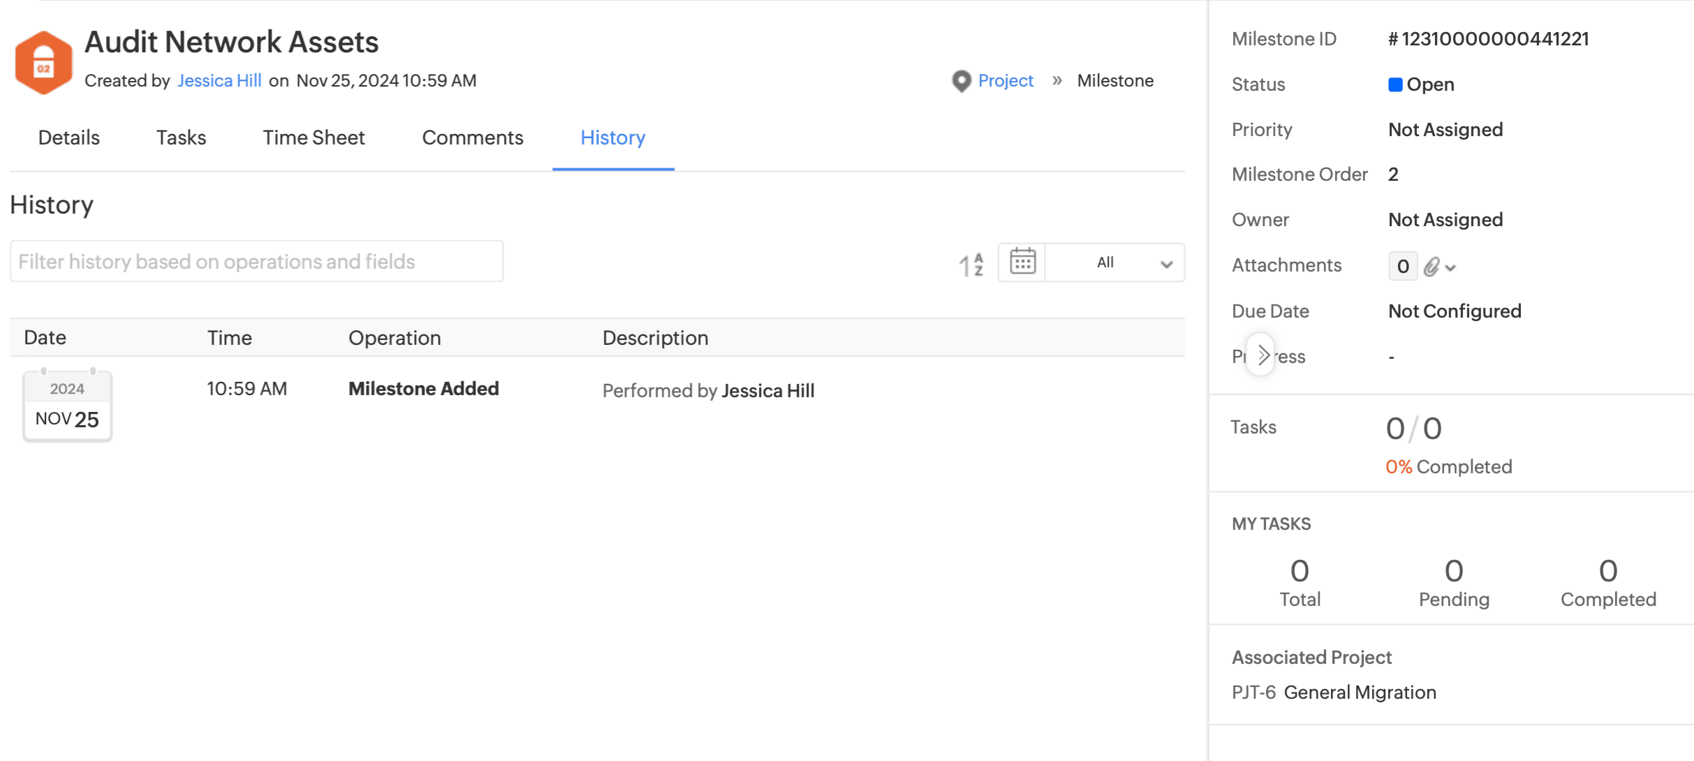Click the location pin icon near Project
1694x761 pixels.
point(961,81)
